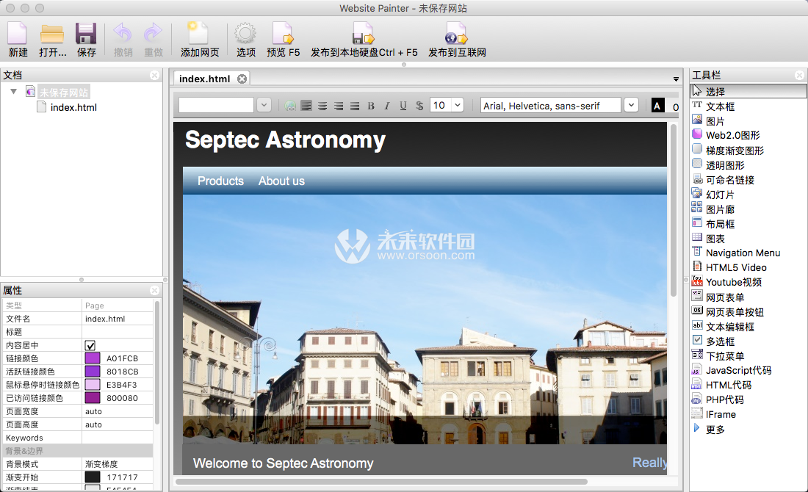This screenshot has height=492, width=808.
Task: Center-align the text
Action: click(322, 106)
